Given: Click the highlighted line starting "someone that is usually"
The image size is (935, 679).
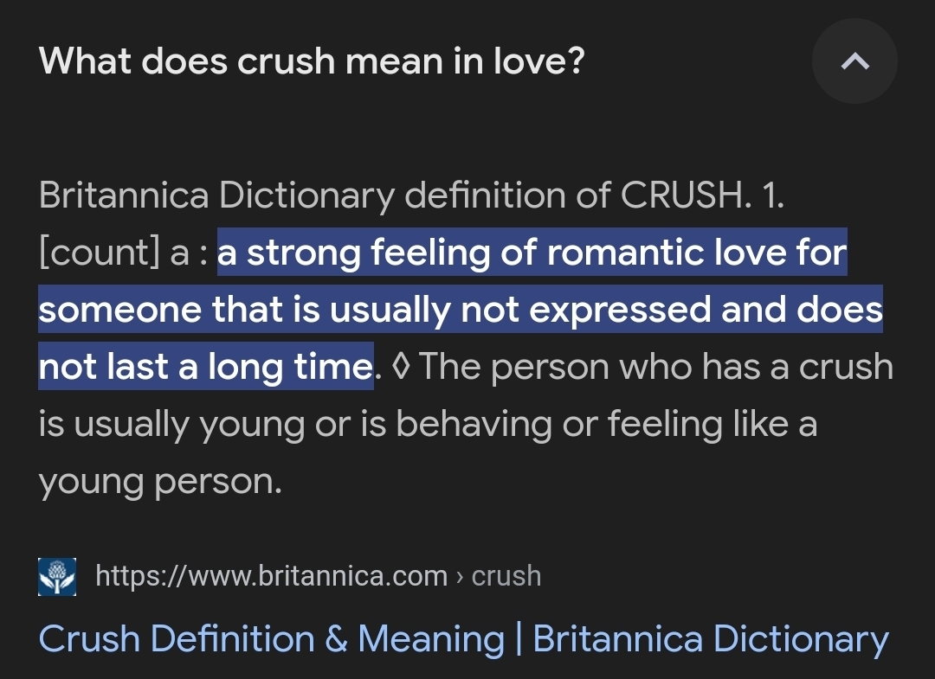Looking at the screenshot, I should [460, 310].
